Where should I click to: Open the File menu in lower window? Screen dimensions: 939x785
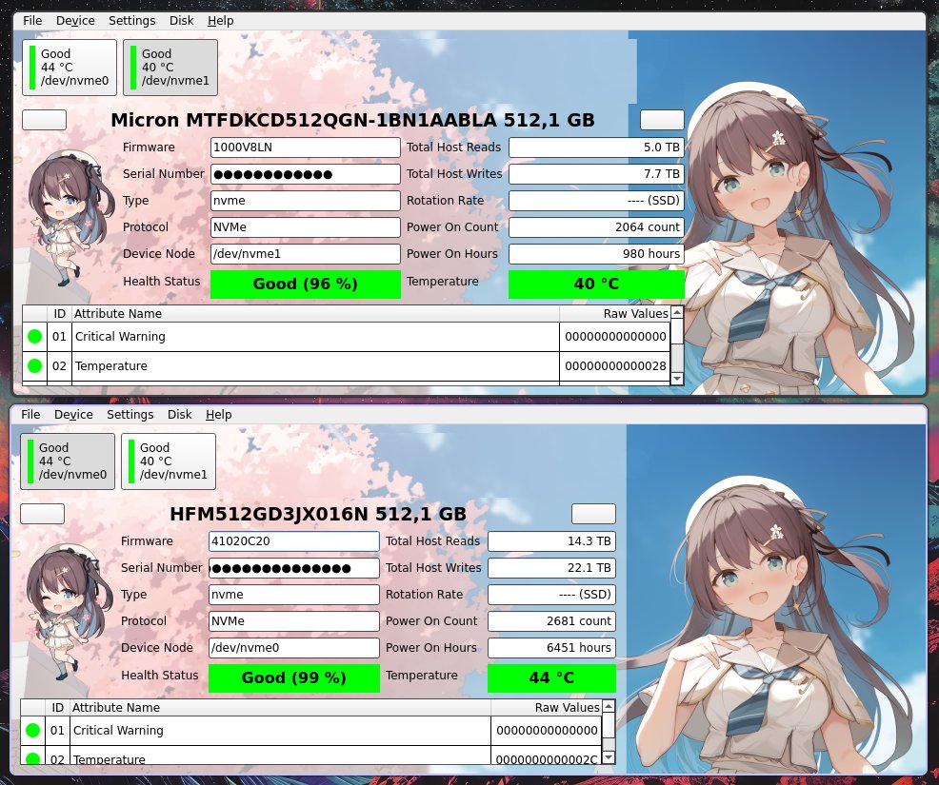click(30, 414)
